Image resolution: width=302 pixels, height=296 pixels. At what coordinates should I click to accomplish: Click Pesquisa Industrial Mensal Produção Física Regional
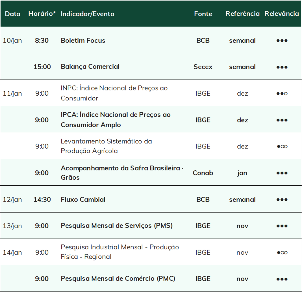pos(120,252)
